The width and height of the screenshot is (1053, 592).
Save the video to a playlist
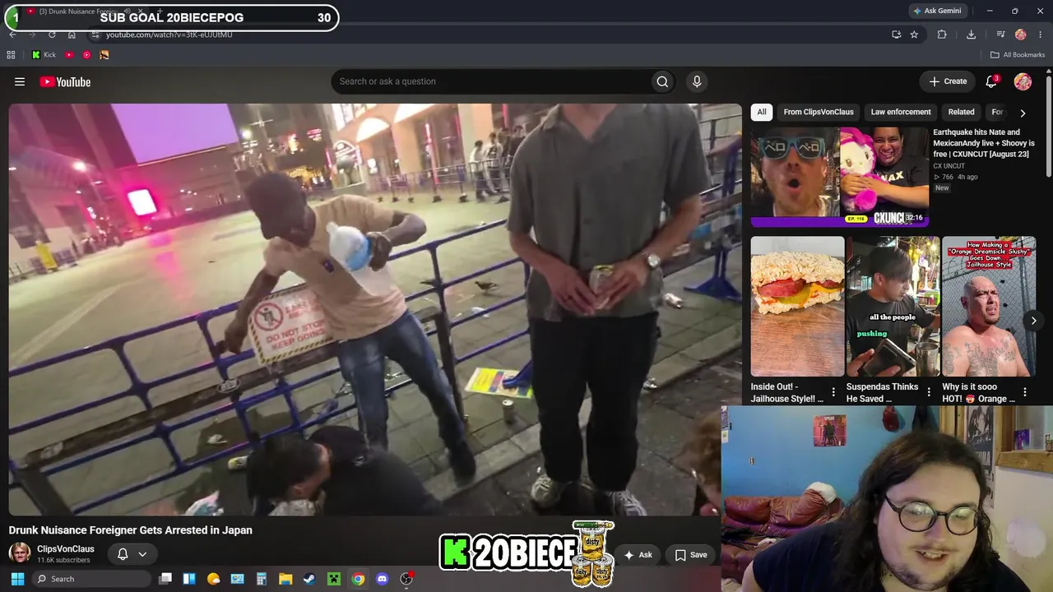coord(691,555)
